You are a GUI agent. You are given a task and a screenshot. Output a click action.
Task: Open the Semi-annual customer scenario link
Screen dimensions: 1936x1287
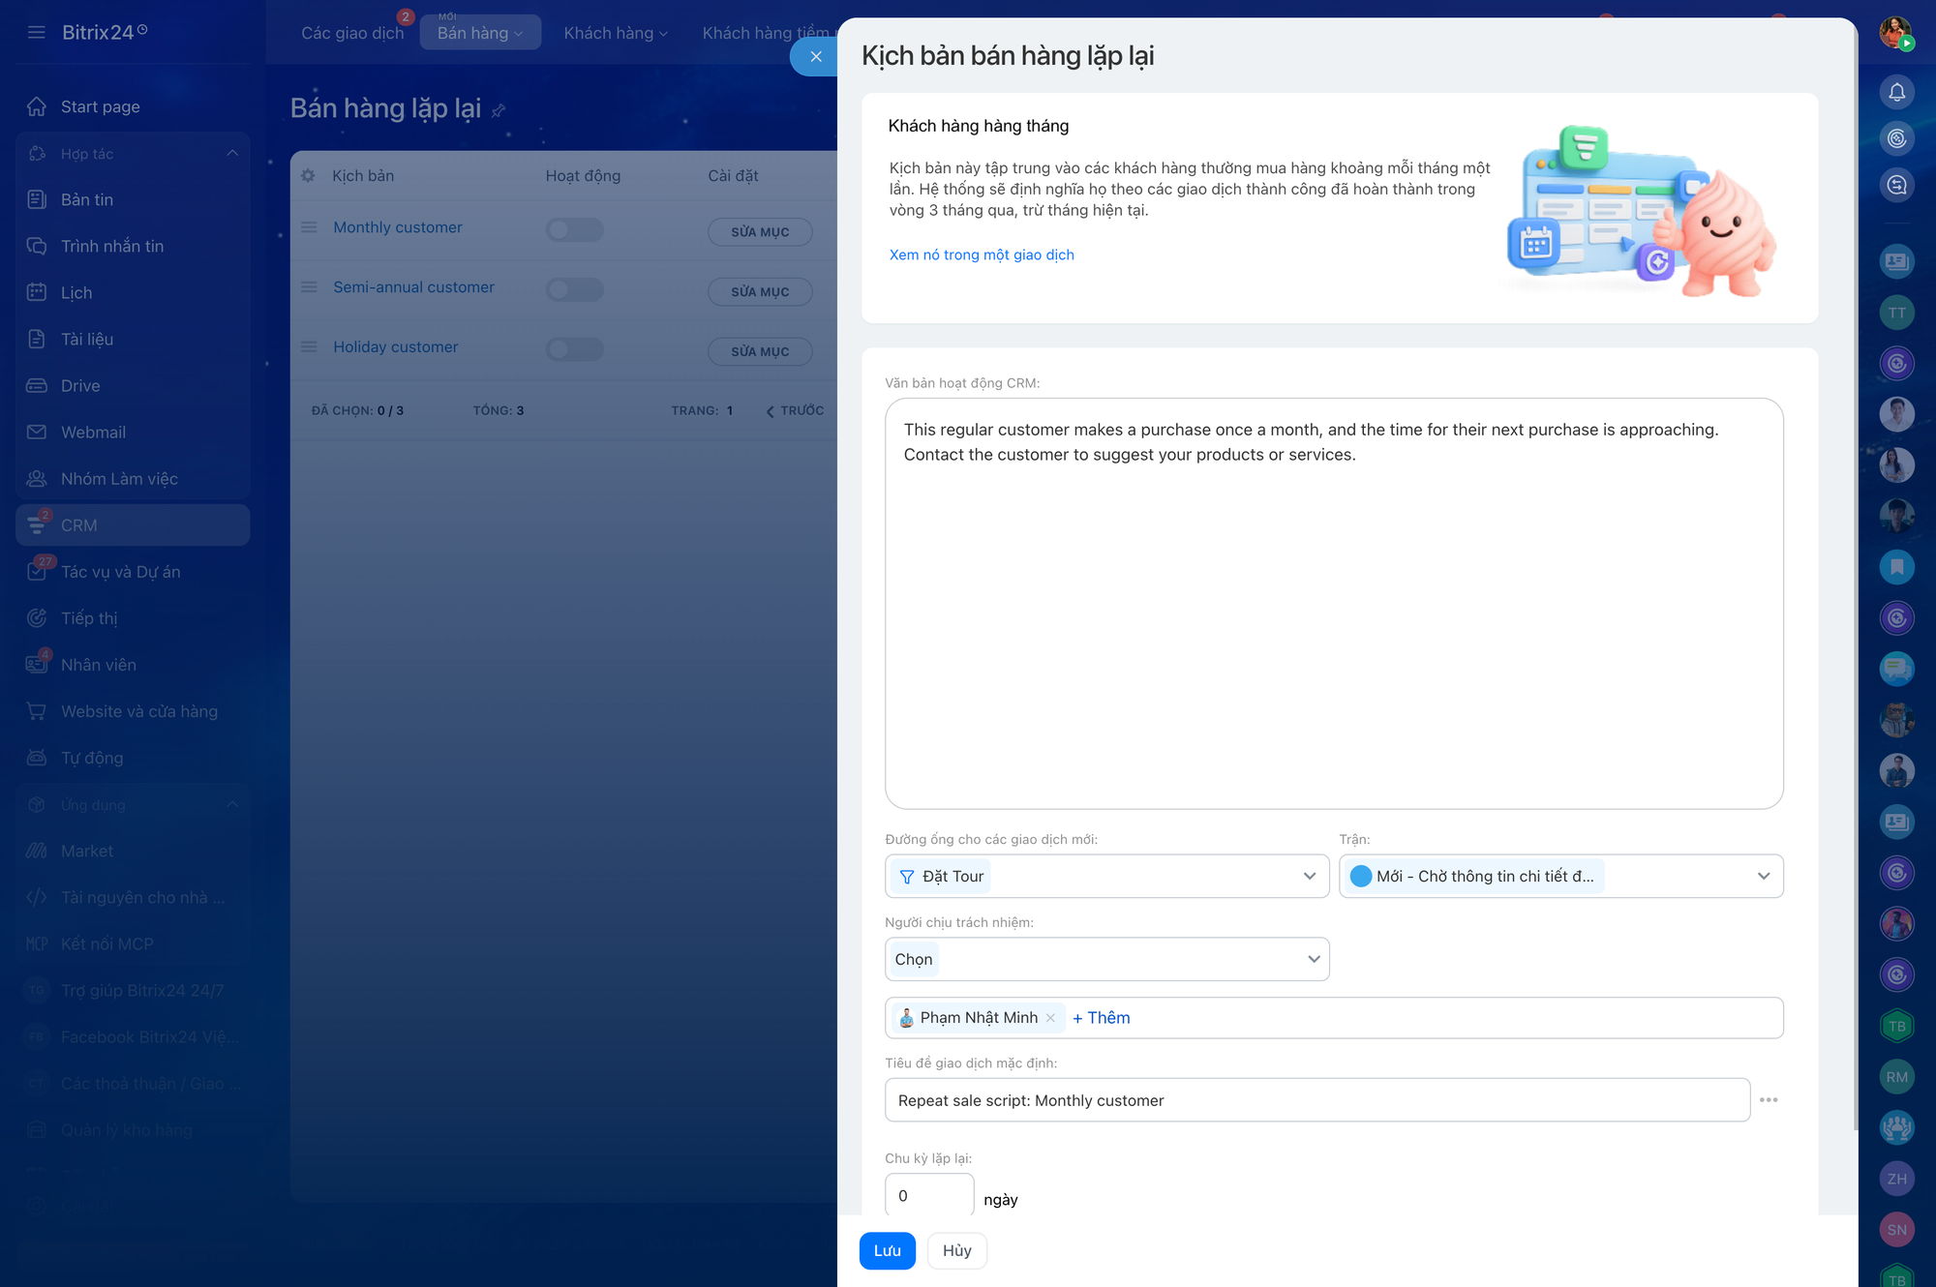tap(413, 287)
